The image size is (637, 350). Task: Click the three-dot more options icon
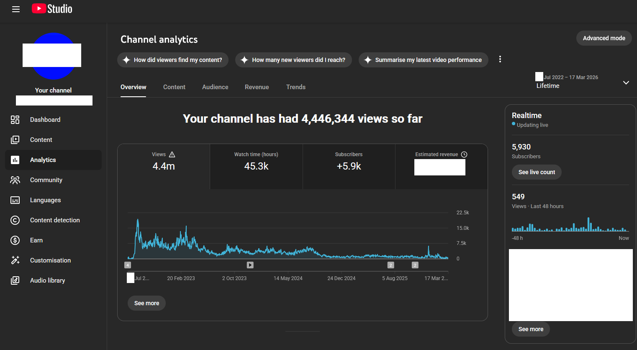click(500, 59)
